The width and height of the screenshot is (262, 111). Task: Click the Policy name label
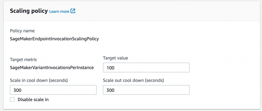[x=22, y=31]
